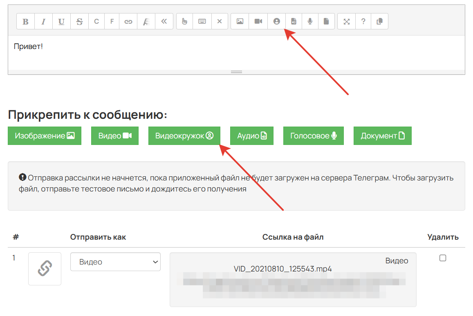This screenshot has width=473, height=316.
Task: Open the help question mark icon
Action: [x=363, y=21]
